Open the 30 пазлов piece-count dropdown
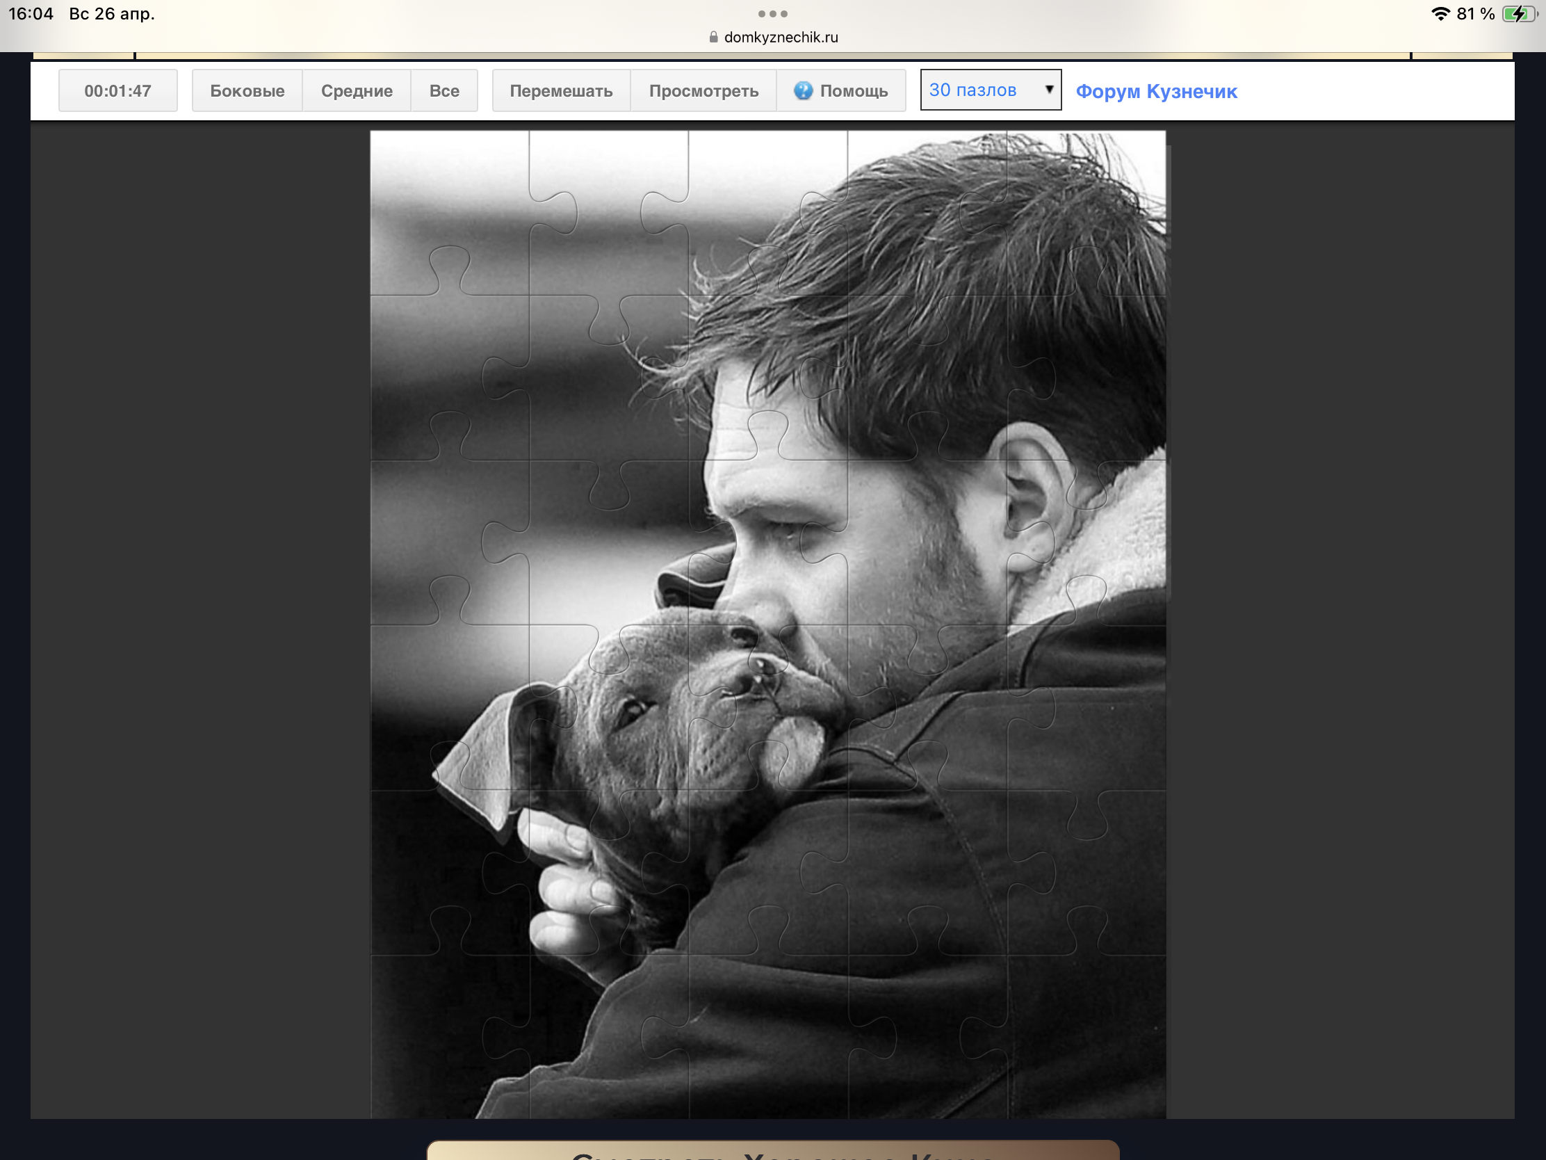 (x=990, y=90)
